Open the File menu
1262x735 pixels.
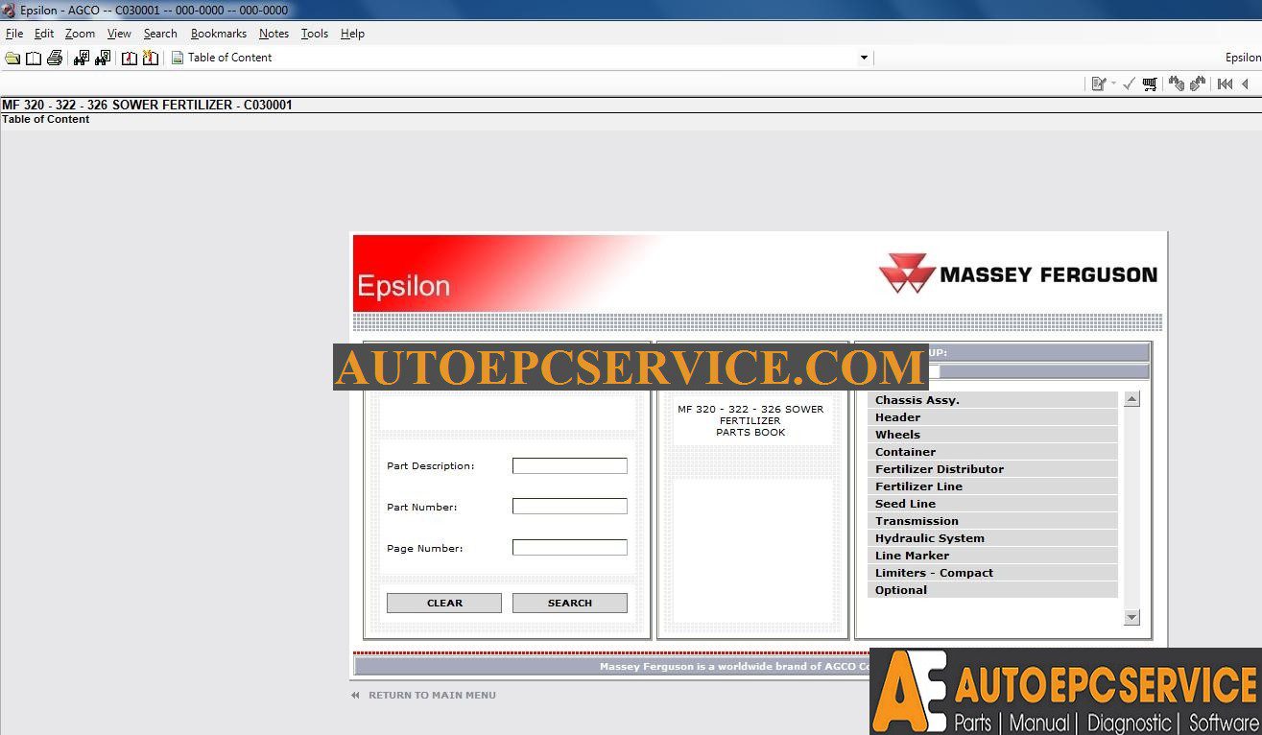pyautogui.click(x=14, y=34)
